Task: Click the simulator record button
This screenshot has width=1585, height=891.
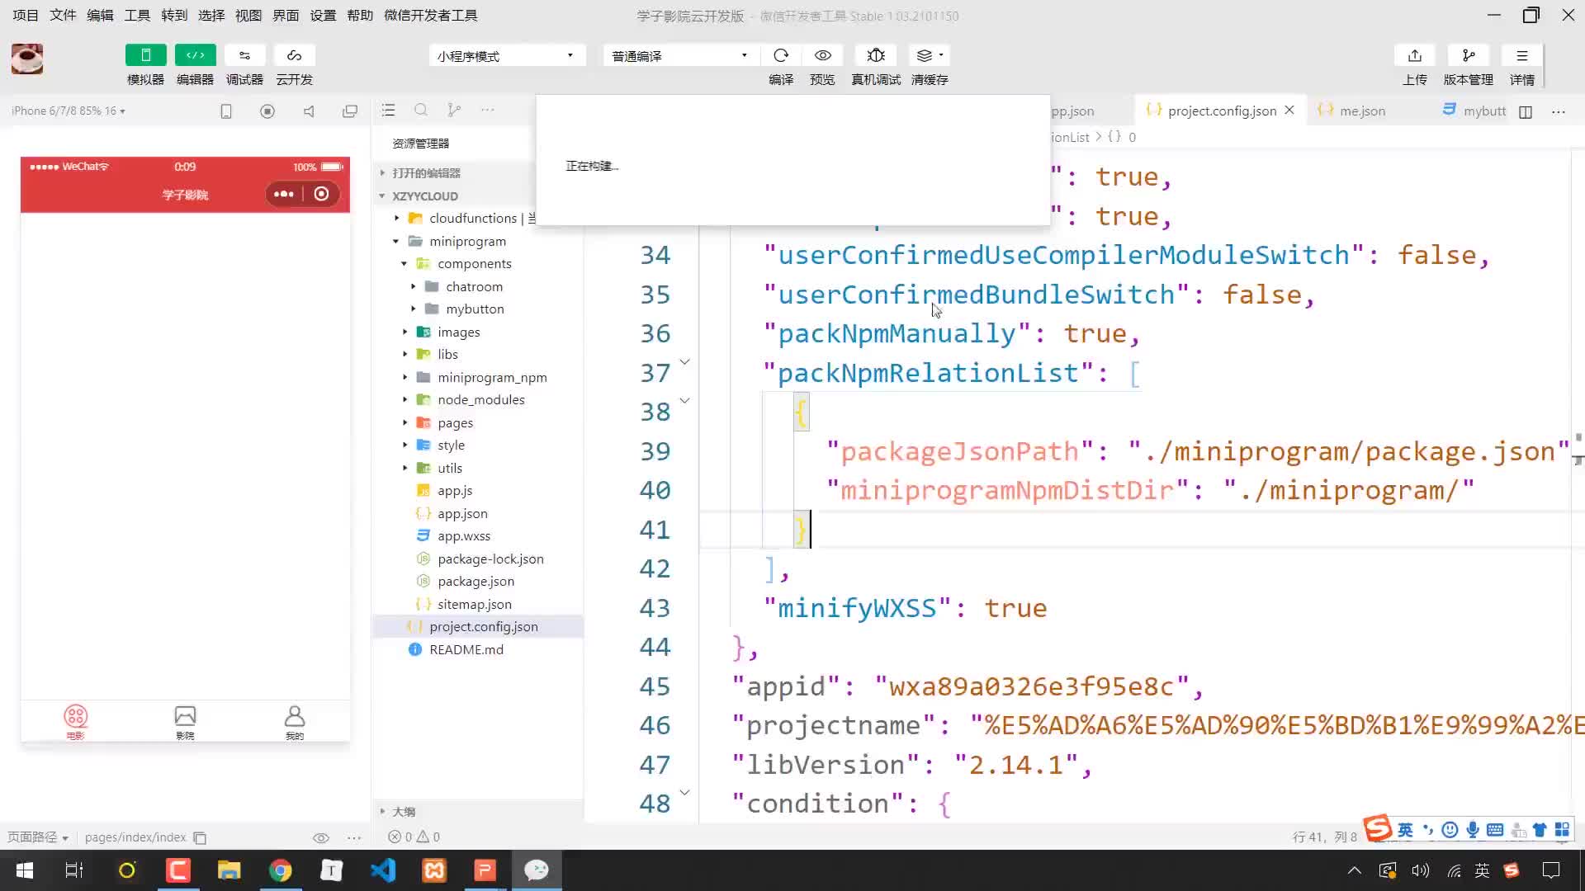Action: (x=267, y=111)
